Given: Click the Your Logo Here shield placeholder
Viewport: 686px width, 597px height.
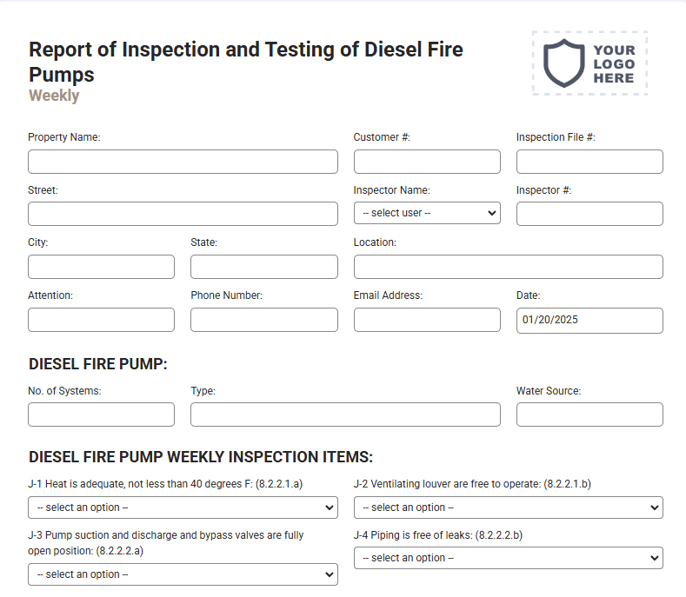Looking at the screenshot, I should (x=589, y=63).
